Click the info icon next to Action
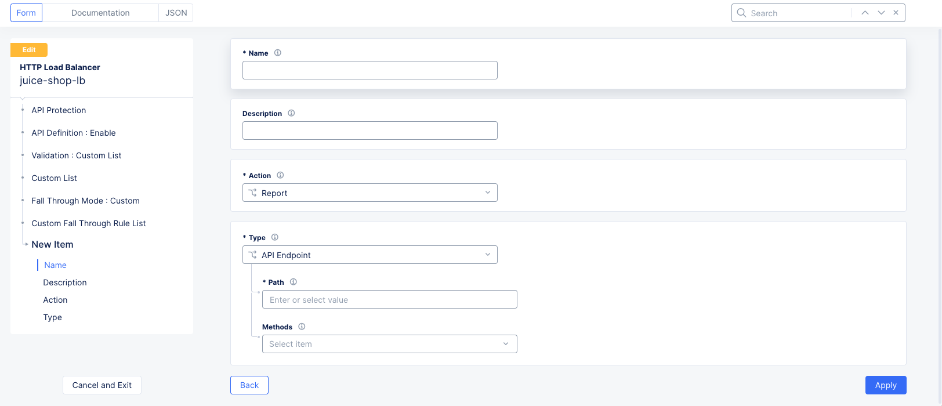 pyautogui.click(x=280, y=175)
